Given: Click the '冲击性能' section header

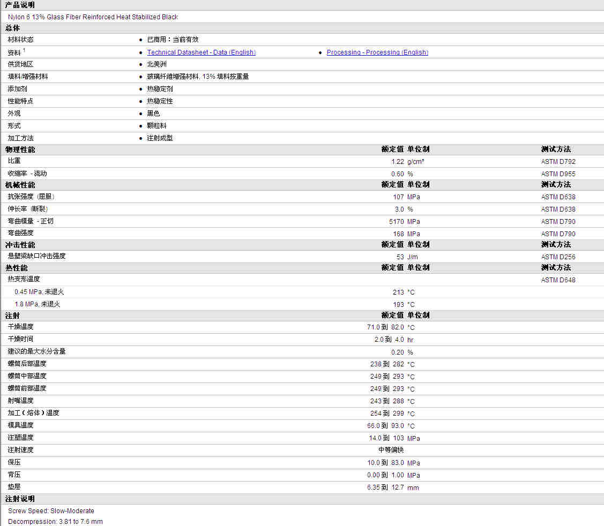Looking at the screenshot, I should tap(20, 245).
